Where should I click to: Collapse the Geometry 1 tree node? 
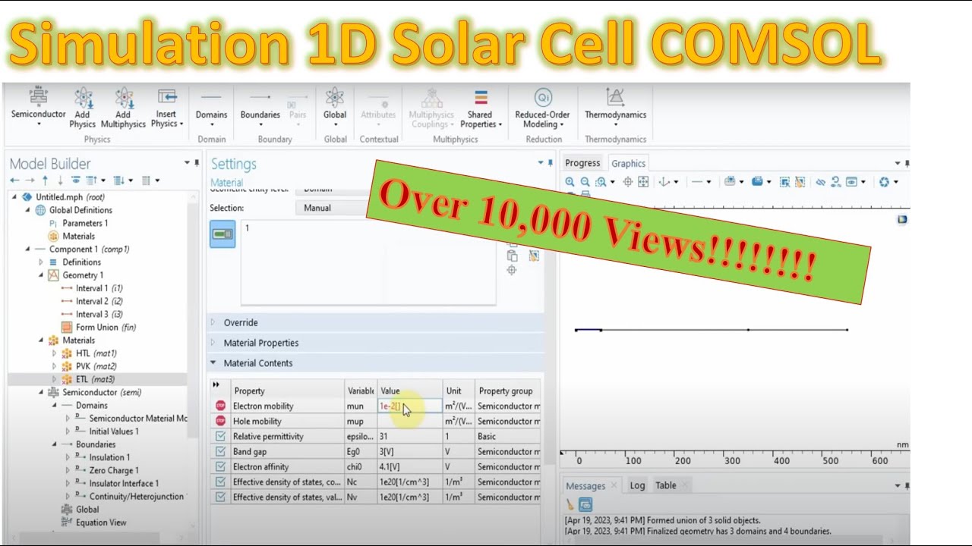pyautogui.click(x=41, y=275)
